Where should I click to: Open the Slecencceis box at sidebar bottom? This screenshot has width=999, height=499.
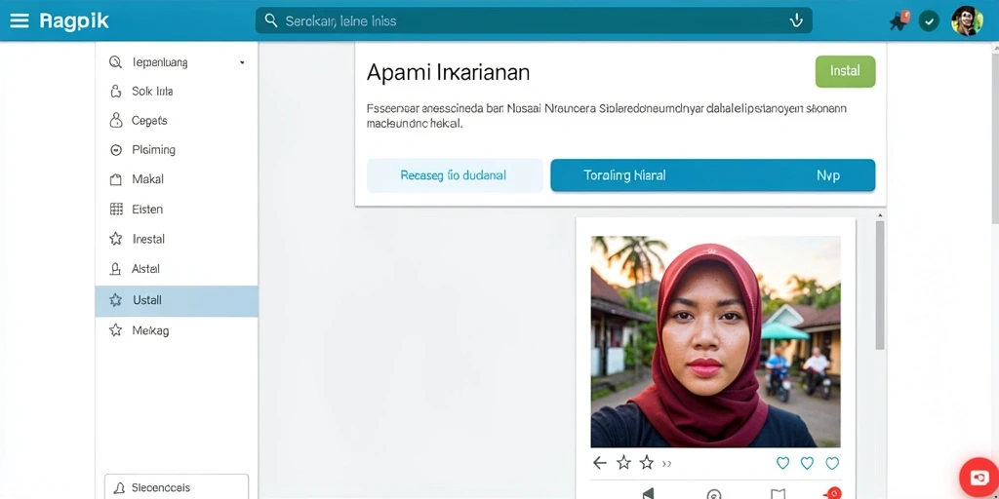(x=177, y=487)
